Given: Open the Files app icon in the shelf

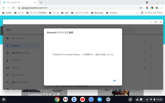Looking at the screenshot, I should [100, 99].
